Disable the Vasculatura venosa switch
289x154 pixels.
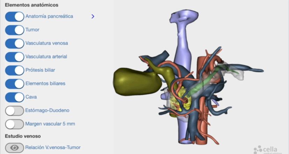[15, 43]
